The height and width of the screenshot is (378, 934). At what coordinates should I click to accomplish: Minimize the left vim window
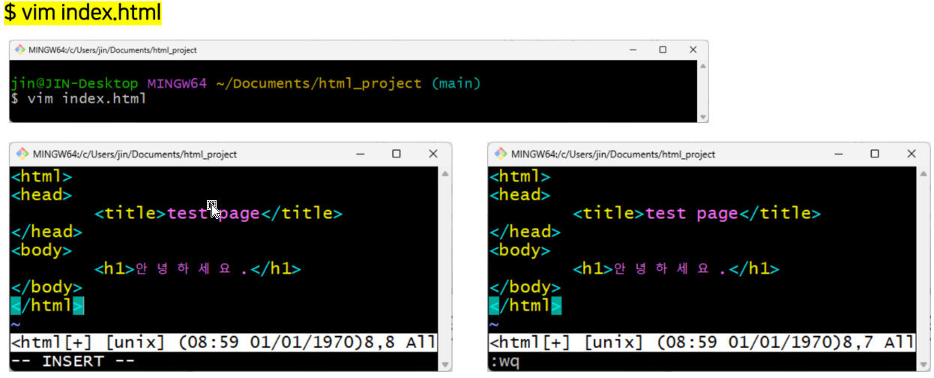(x=360, y=154)
